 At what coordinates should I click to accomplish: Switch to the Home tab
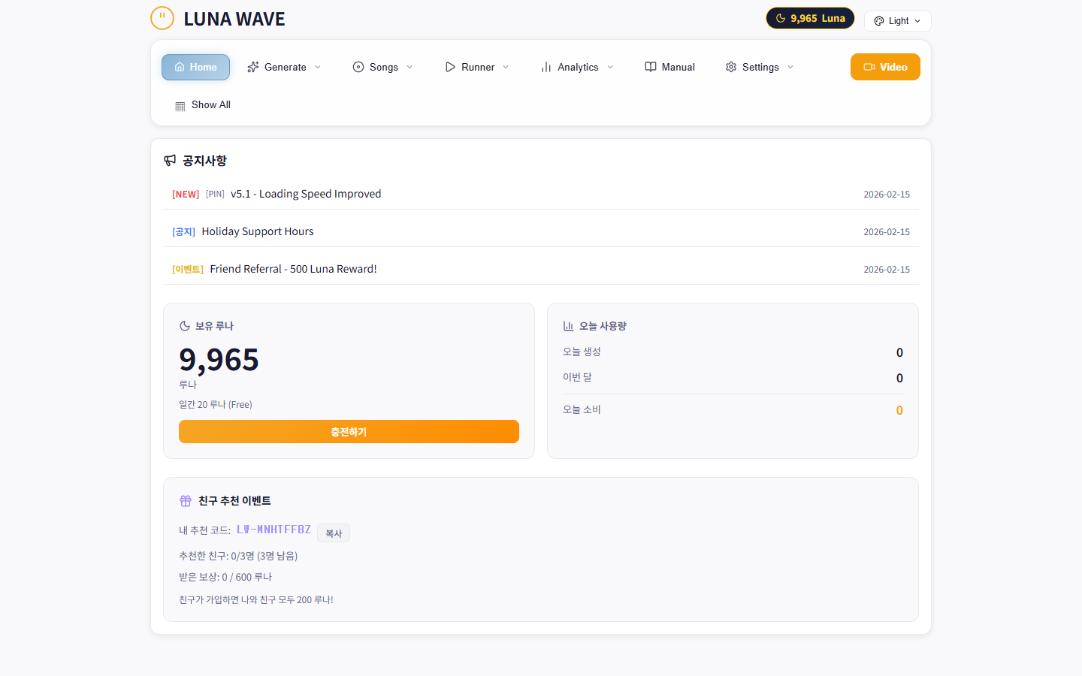[195, 67]
